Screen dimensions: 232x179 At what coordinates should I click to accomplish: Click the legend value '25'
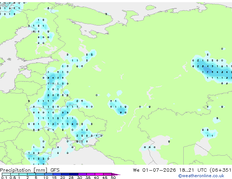click(x=71, y=178)
